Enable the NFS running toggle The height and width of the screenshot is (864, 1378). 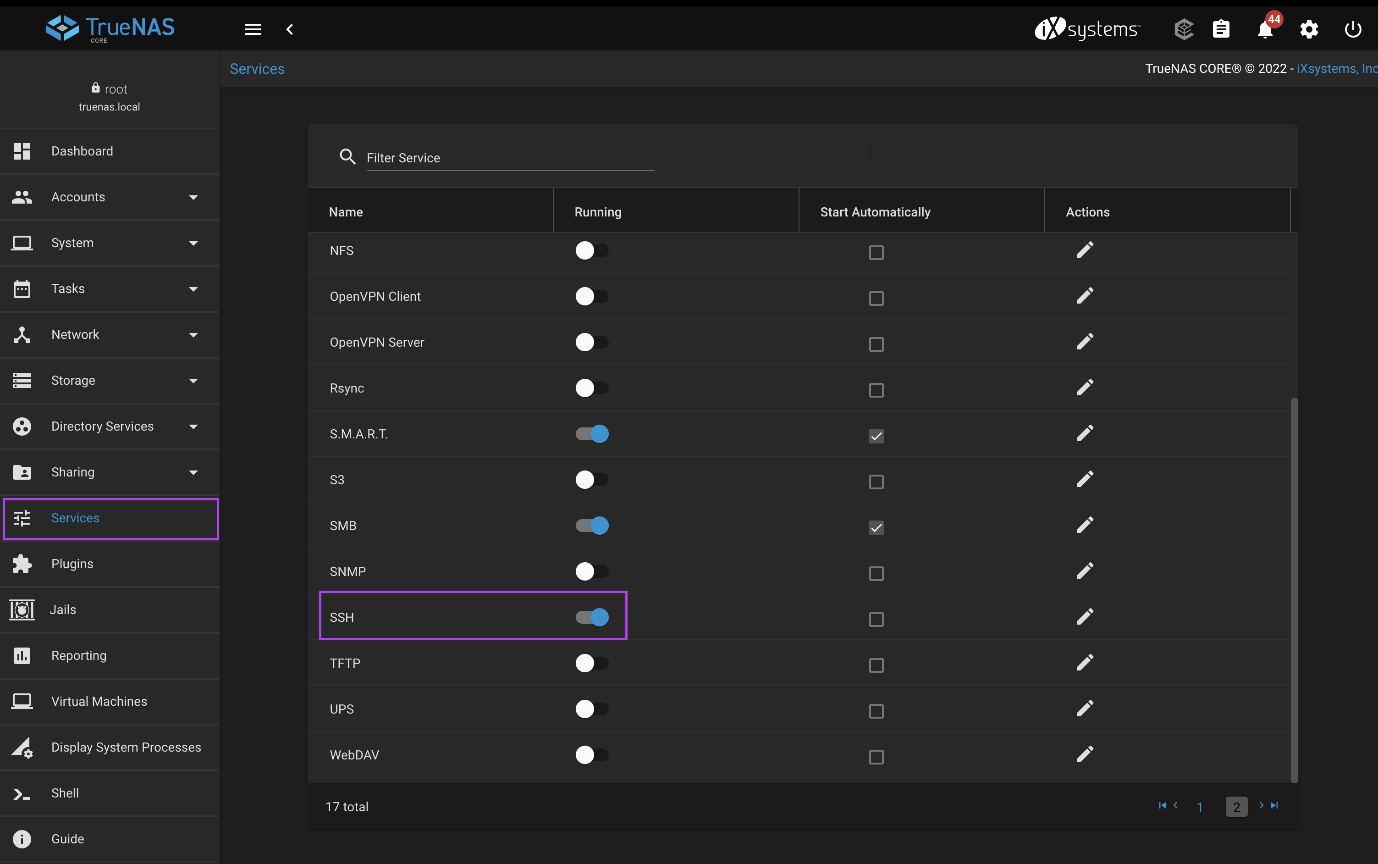(x=592, y=250)
